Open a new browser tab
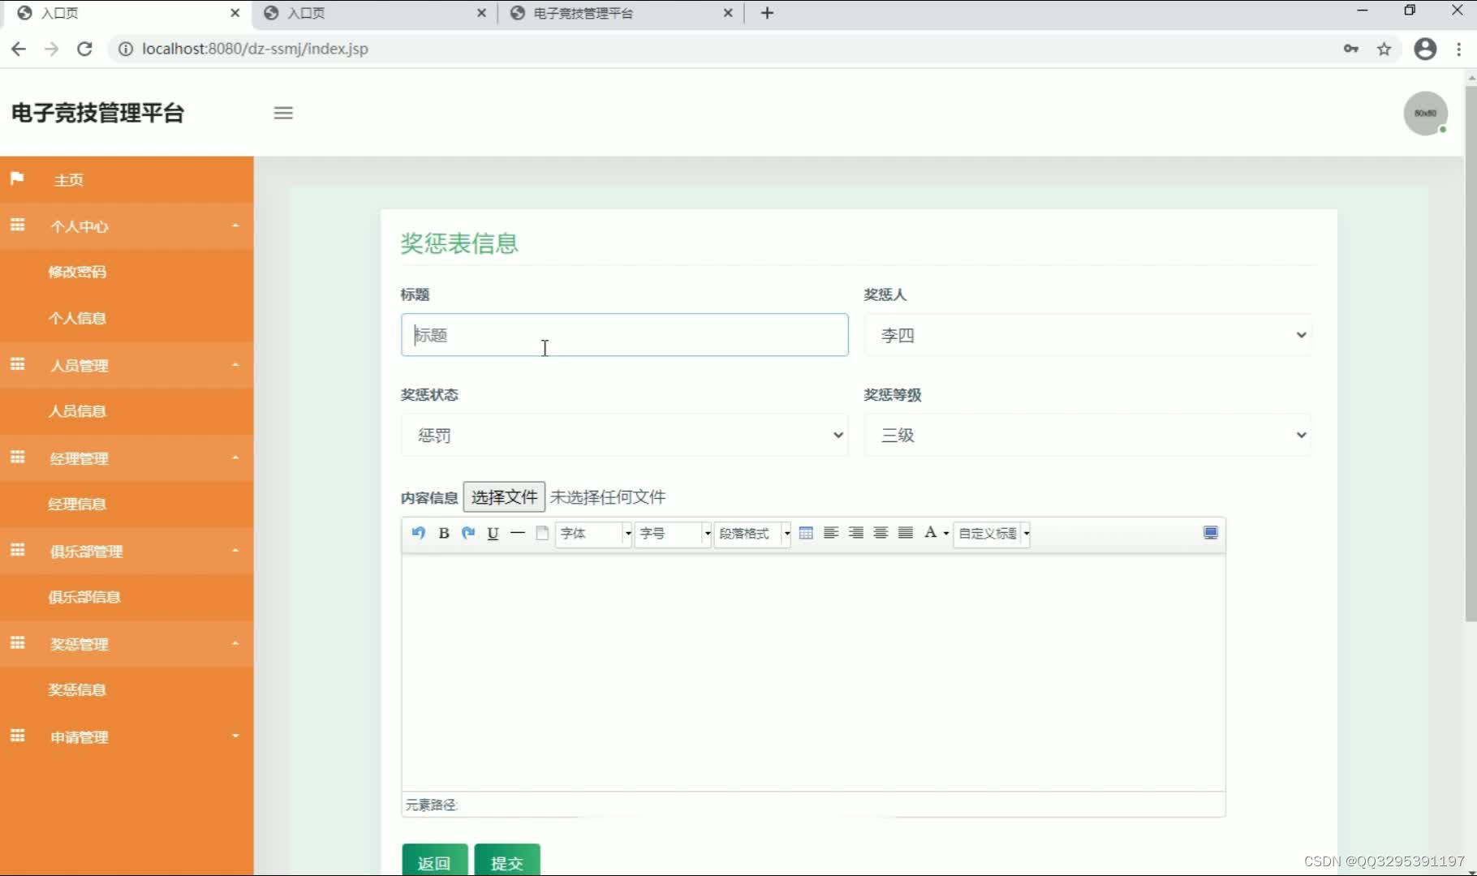The image size is (1477, 876). (767, 13)
